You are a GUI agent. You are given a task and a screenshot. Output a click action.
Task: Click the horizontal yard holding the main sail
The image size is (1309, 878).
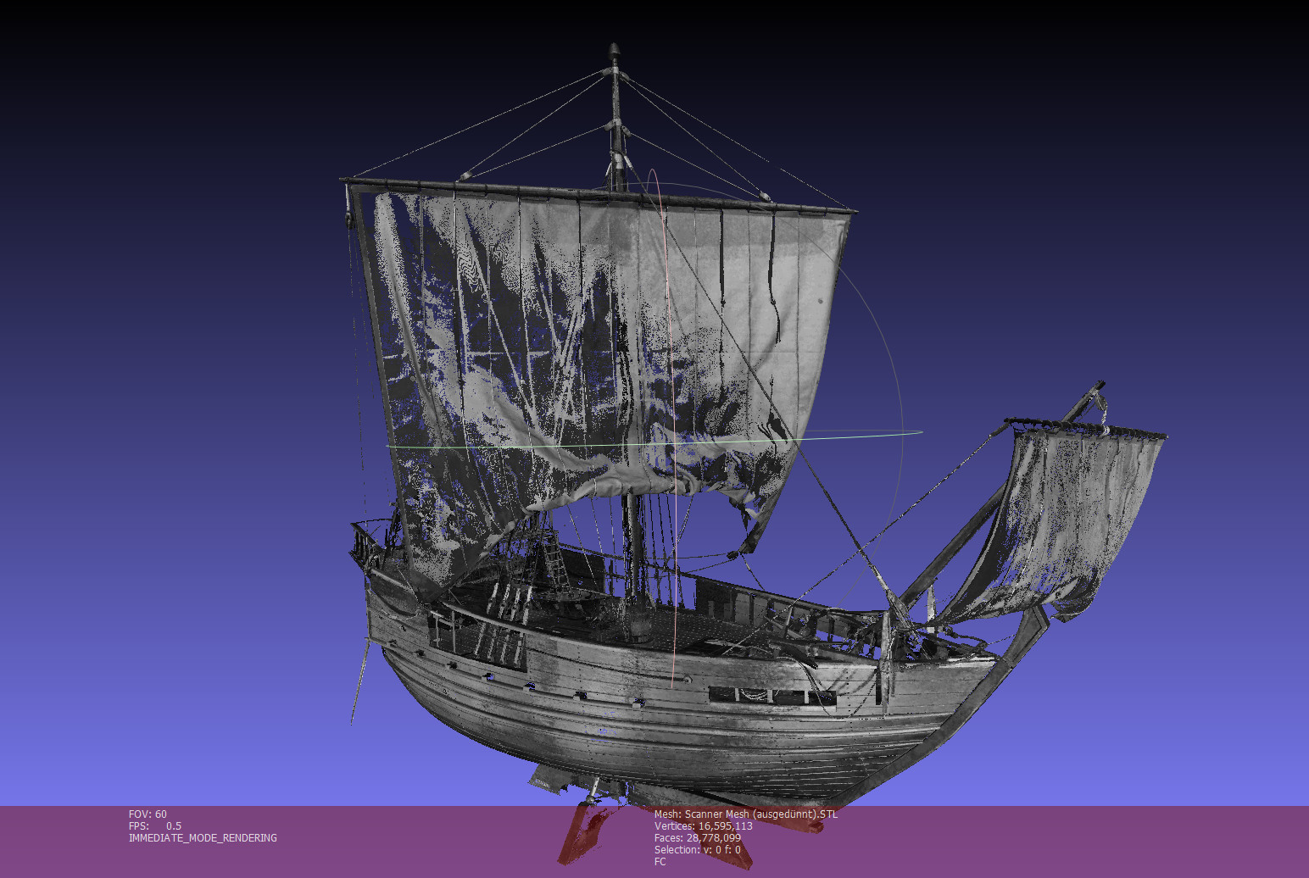593,194
